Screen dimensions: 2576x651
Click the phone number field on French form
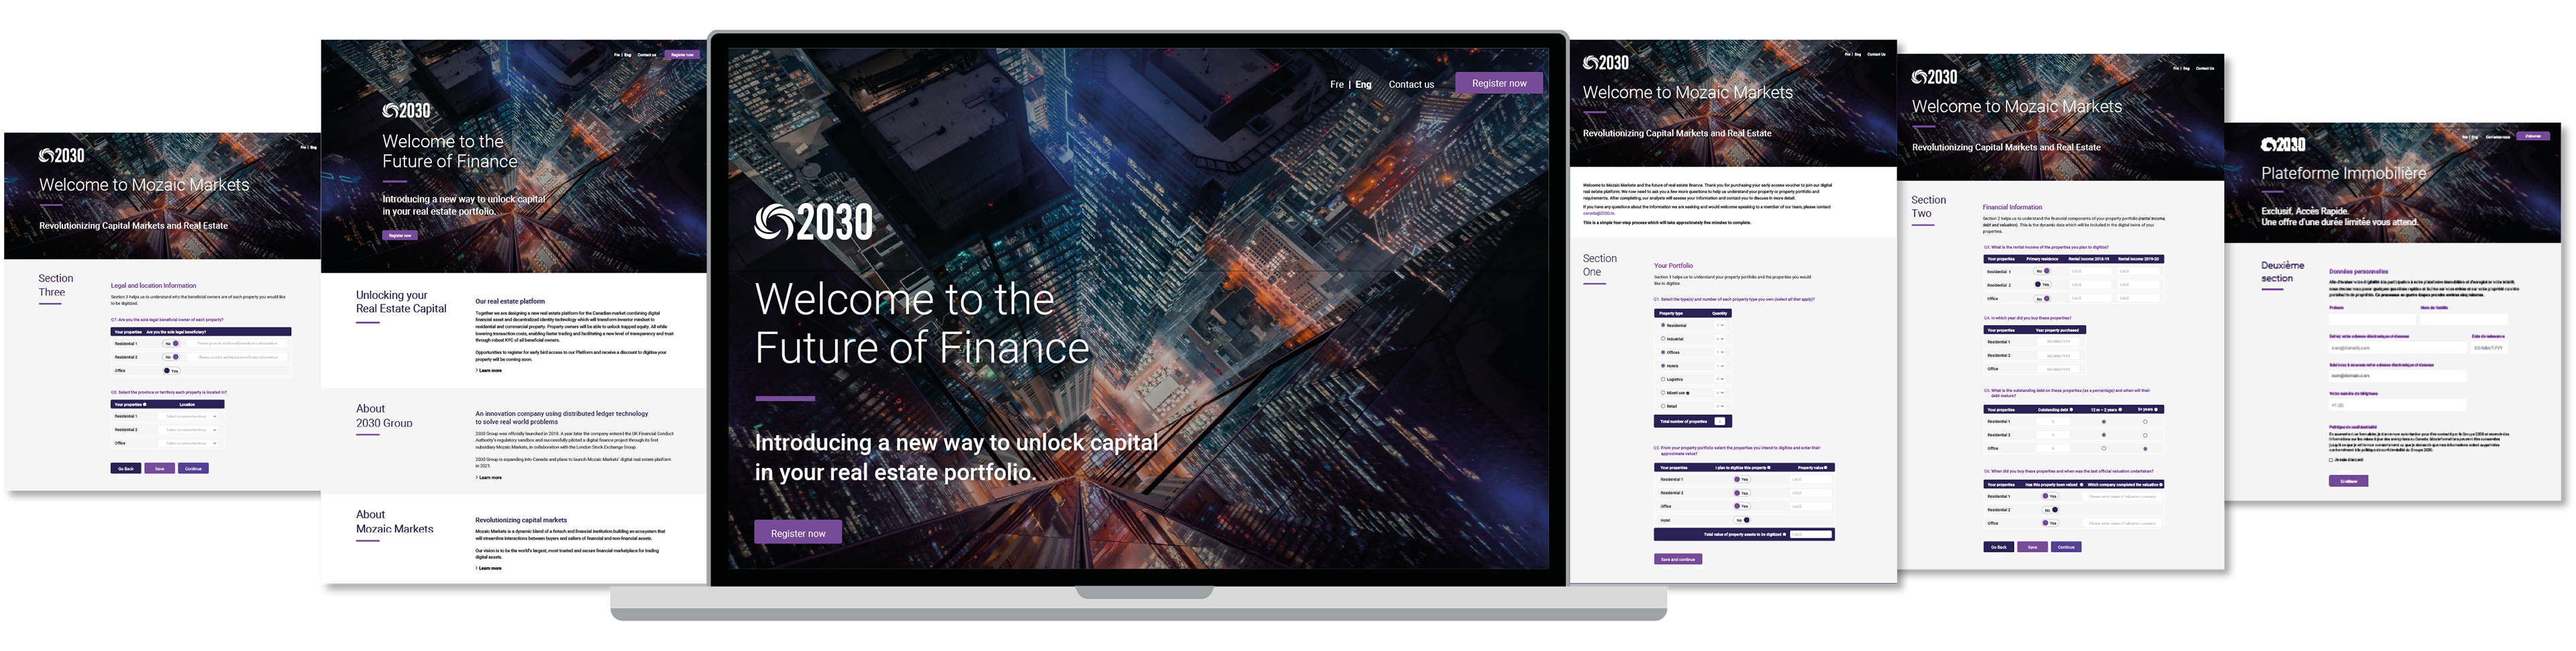(x=2397, y=405)
